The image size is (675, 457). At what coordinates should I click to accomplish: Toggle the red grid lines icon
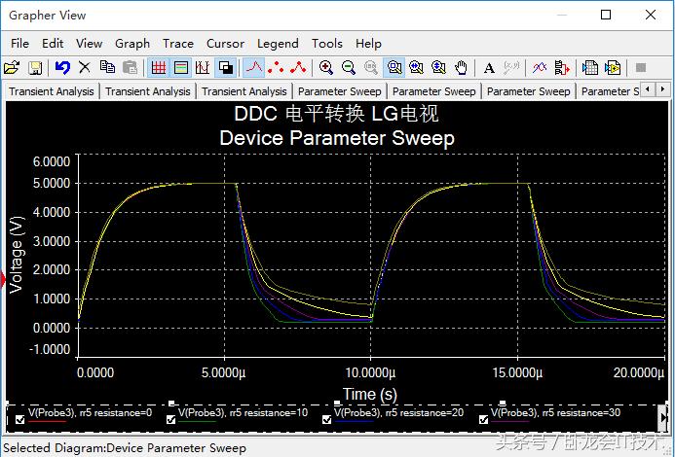tap(159, 67)
